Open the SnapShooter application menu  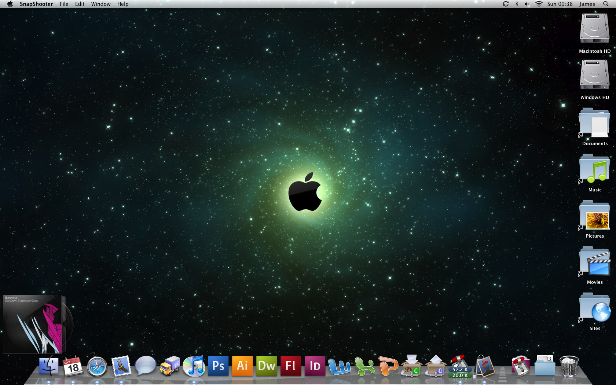click(36, 4)
